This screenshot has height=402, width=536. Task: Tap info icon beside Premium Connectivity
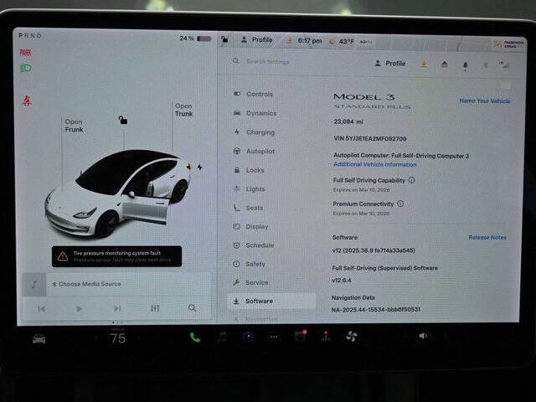400,204
